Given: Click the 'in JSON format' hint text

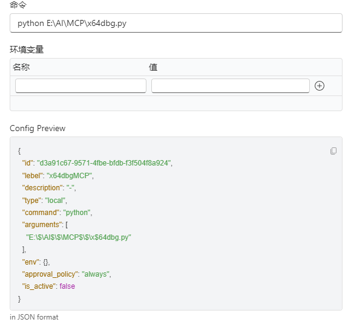Looking at the screenshot, I should [x=34, y=317].
